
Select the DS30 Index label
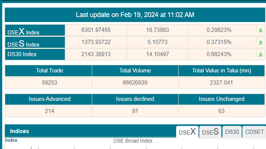point(22,54)
